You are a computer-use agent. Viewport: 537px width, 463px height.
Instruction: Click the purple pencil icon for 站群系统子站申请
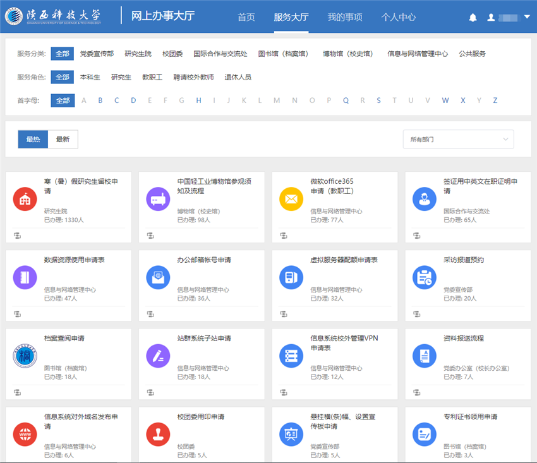158,356
